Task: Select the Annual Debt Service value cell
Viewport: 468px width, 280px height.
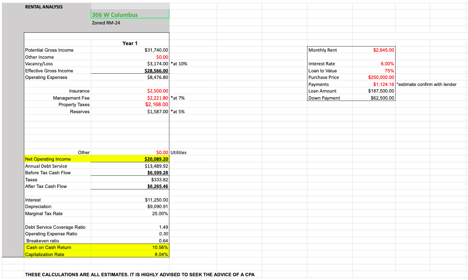Action: [157, 166]
